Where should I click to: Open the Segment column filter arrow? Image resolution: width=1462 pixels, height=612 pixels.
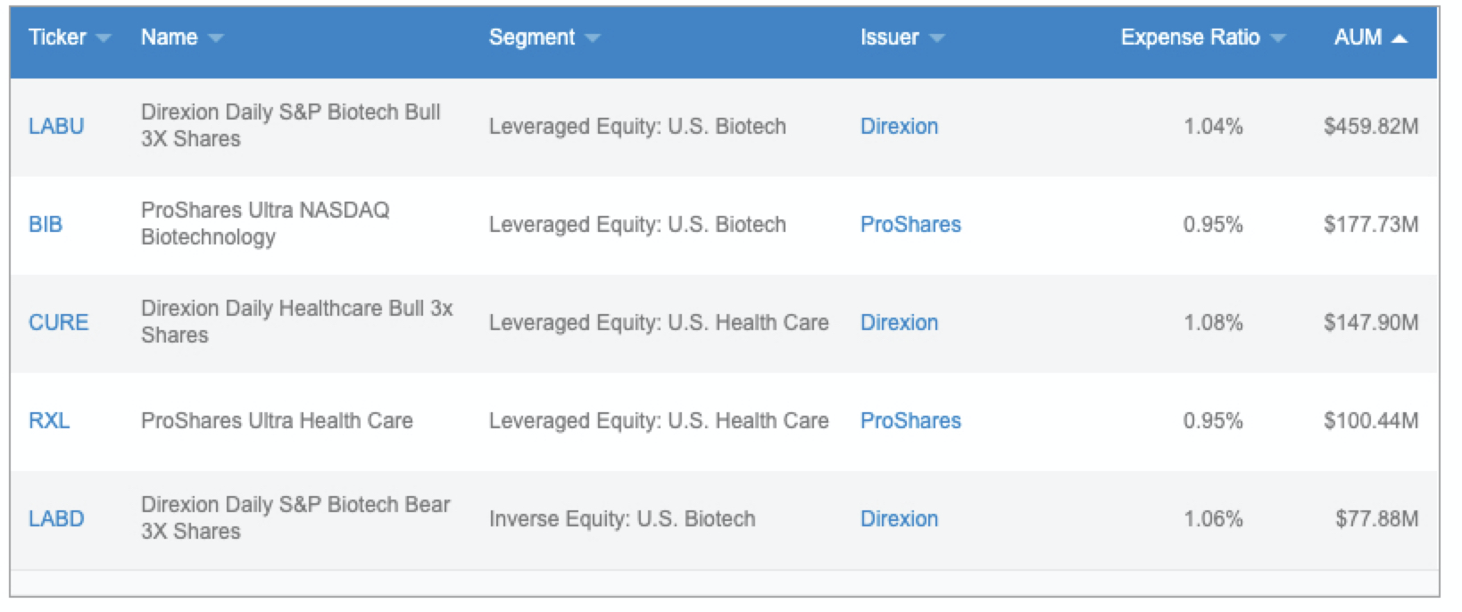[x=593, y=38]
